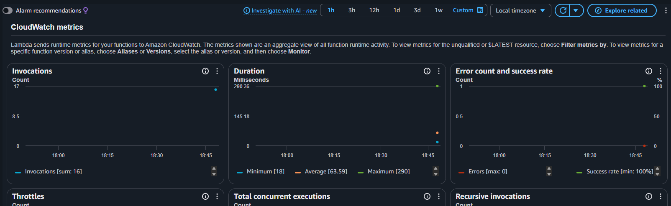Select the 1d time range
Viewport: 671px width, 206px height.
click(x=397, y=10)
